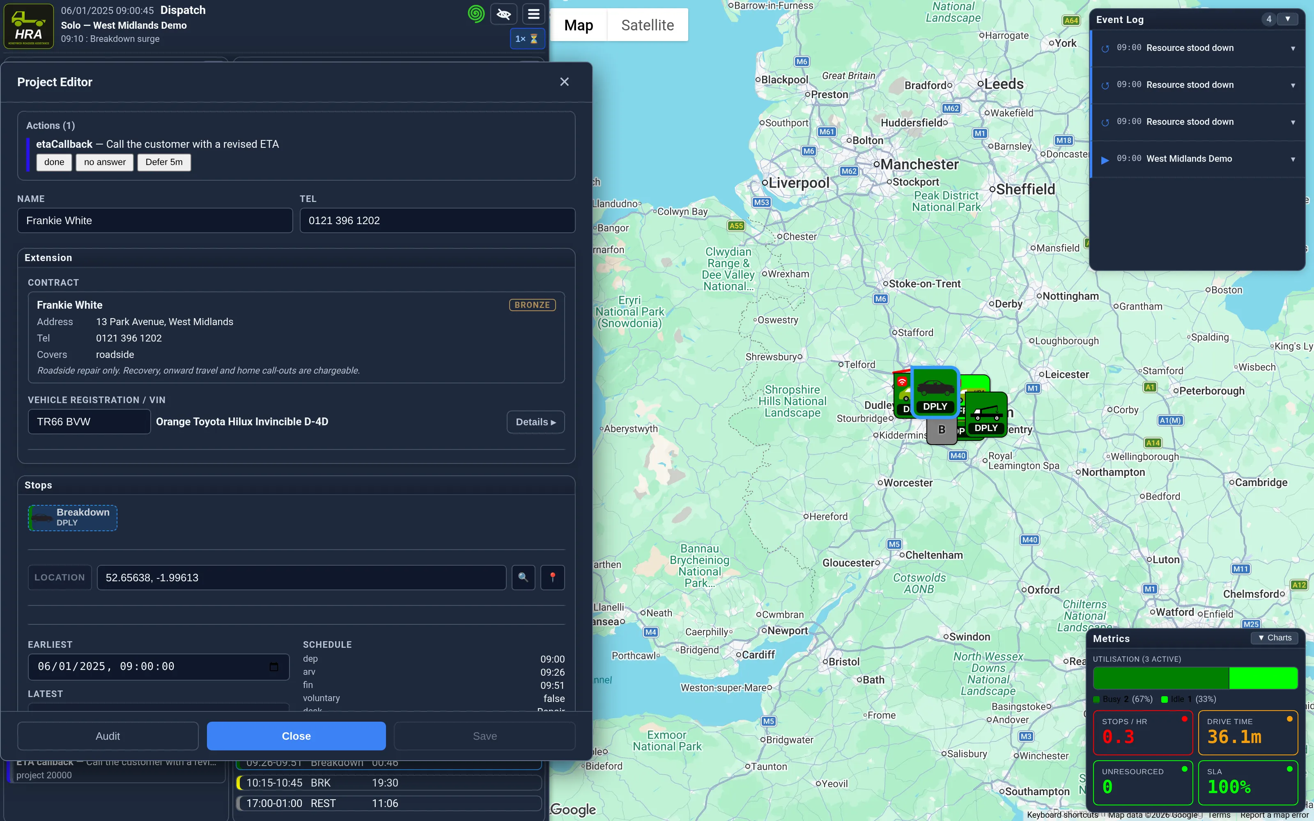Click the Unresourced metric card
Viewport: 1314px width, 821px height.
(1142, 782)
